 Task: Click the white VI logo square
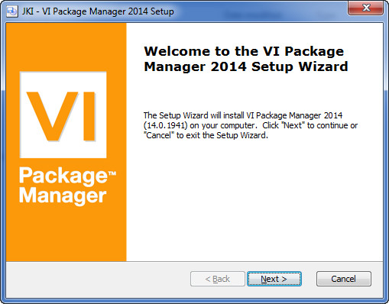point(63,115)
